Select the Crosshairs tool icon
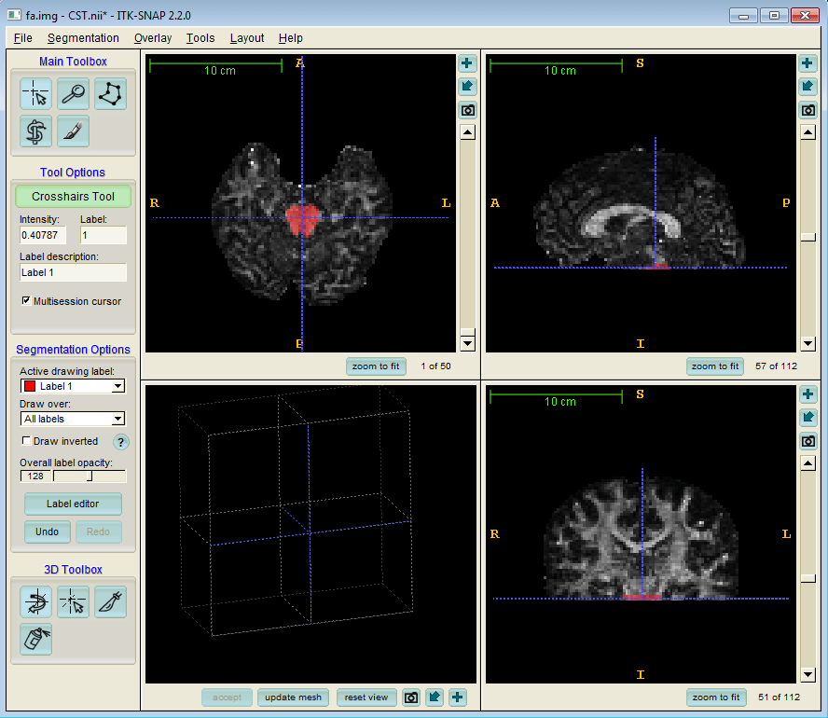Screen dimensions: 828x718 pos(36,94)
